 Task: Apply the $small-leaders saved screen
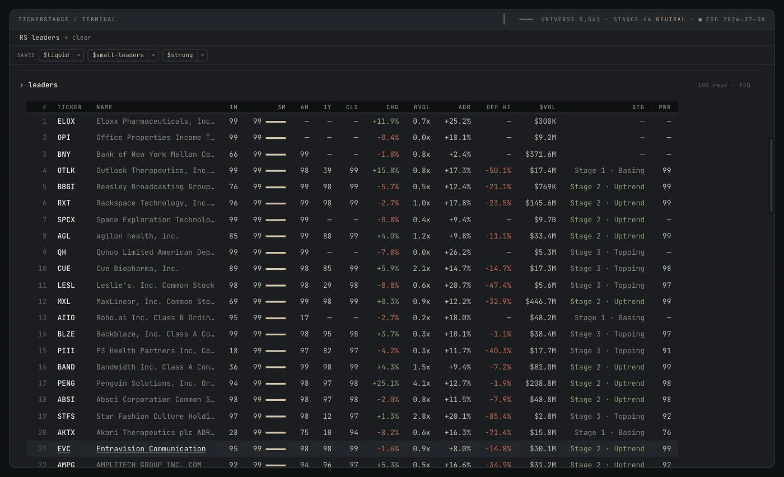pos(118,55)
